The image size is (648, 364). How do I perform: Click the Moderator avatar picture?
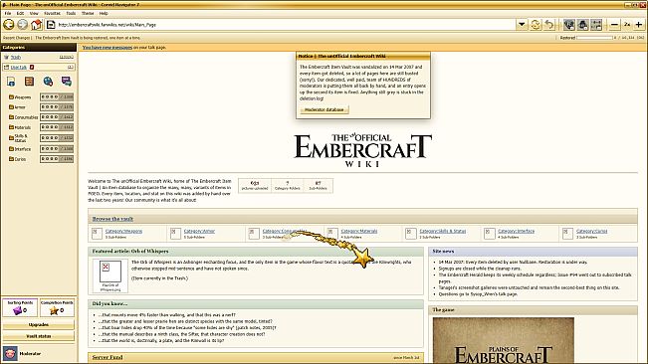(x=10, y=354)
